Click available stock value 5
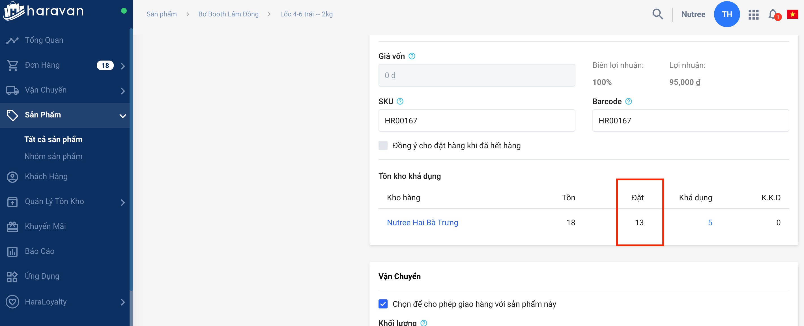The width and height of the screenshot is (804, 326). point(710,223)
